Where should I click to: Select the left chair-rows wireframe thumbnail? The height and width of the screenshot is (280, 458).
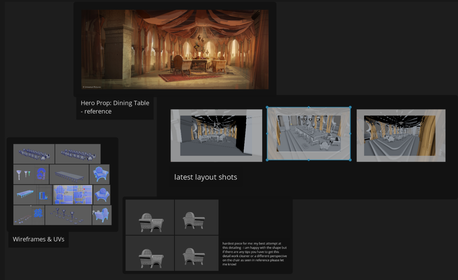[34, 154]
